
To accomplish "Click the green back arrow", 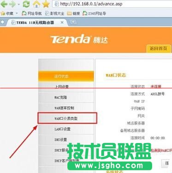I will tap(4, 4).
